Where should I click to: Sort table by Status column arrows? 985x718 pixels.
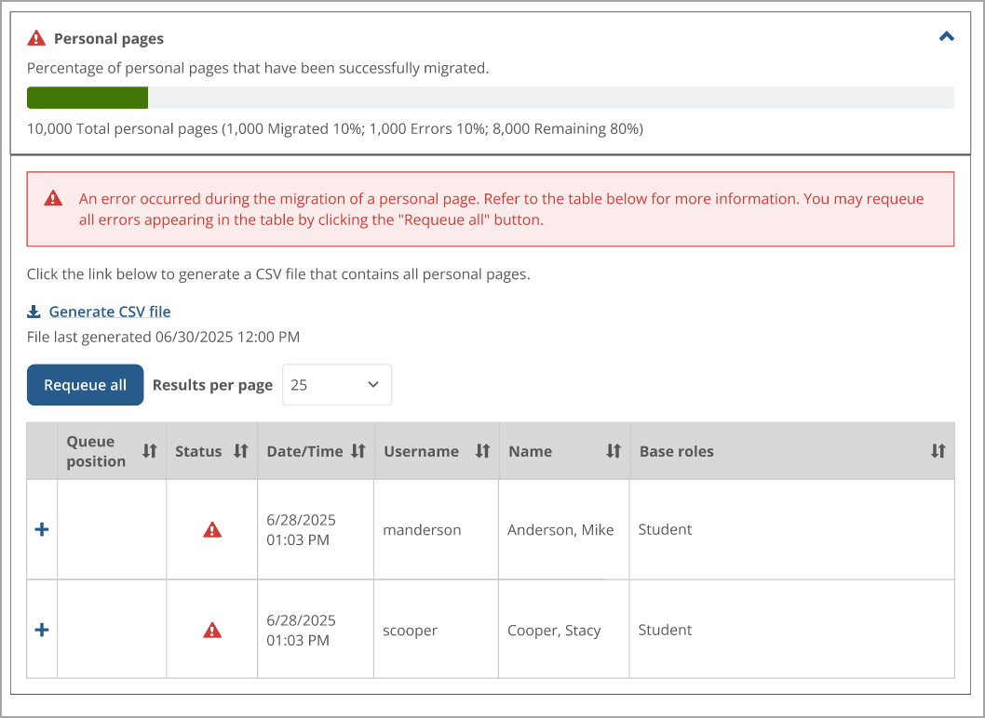coord(241,451)
